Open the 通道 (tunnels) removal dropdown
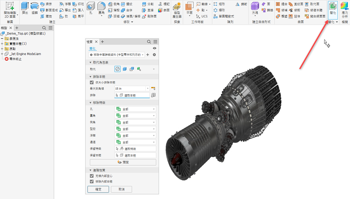Image resolution: width=350 pixels, height=199 pixels. pos(135,142)
